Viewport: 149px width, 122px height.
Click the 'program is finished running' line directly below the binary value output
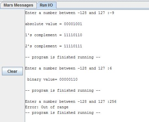tap(63, 90)
